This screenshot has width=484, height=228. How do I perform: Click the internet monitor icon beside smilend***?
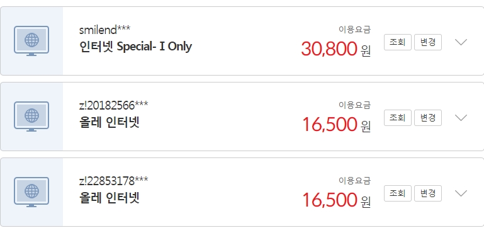coord(31,41)
